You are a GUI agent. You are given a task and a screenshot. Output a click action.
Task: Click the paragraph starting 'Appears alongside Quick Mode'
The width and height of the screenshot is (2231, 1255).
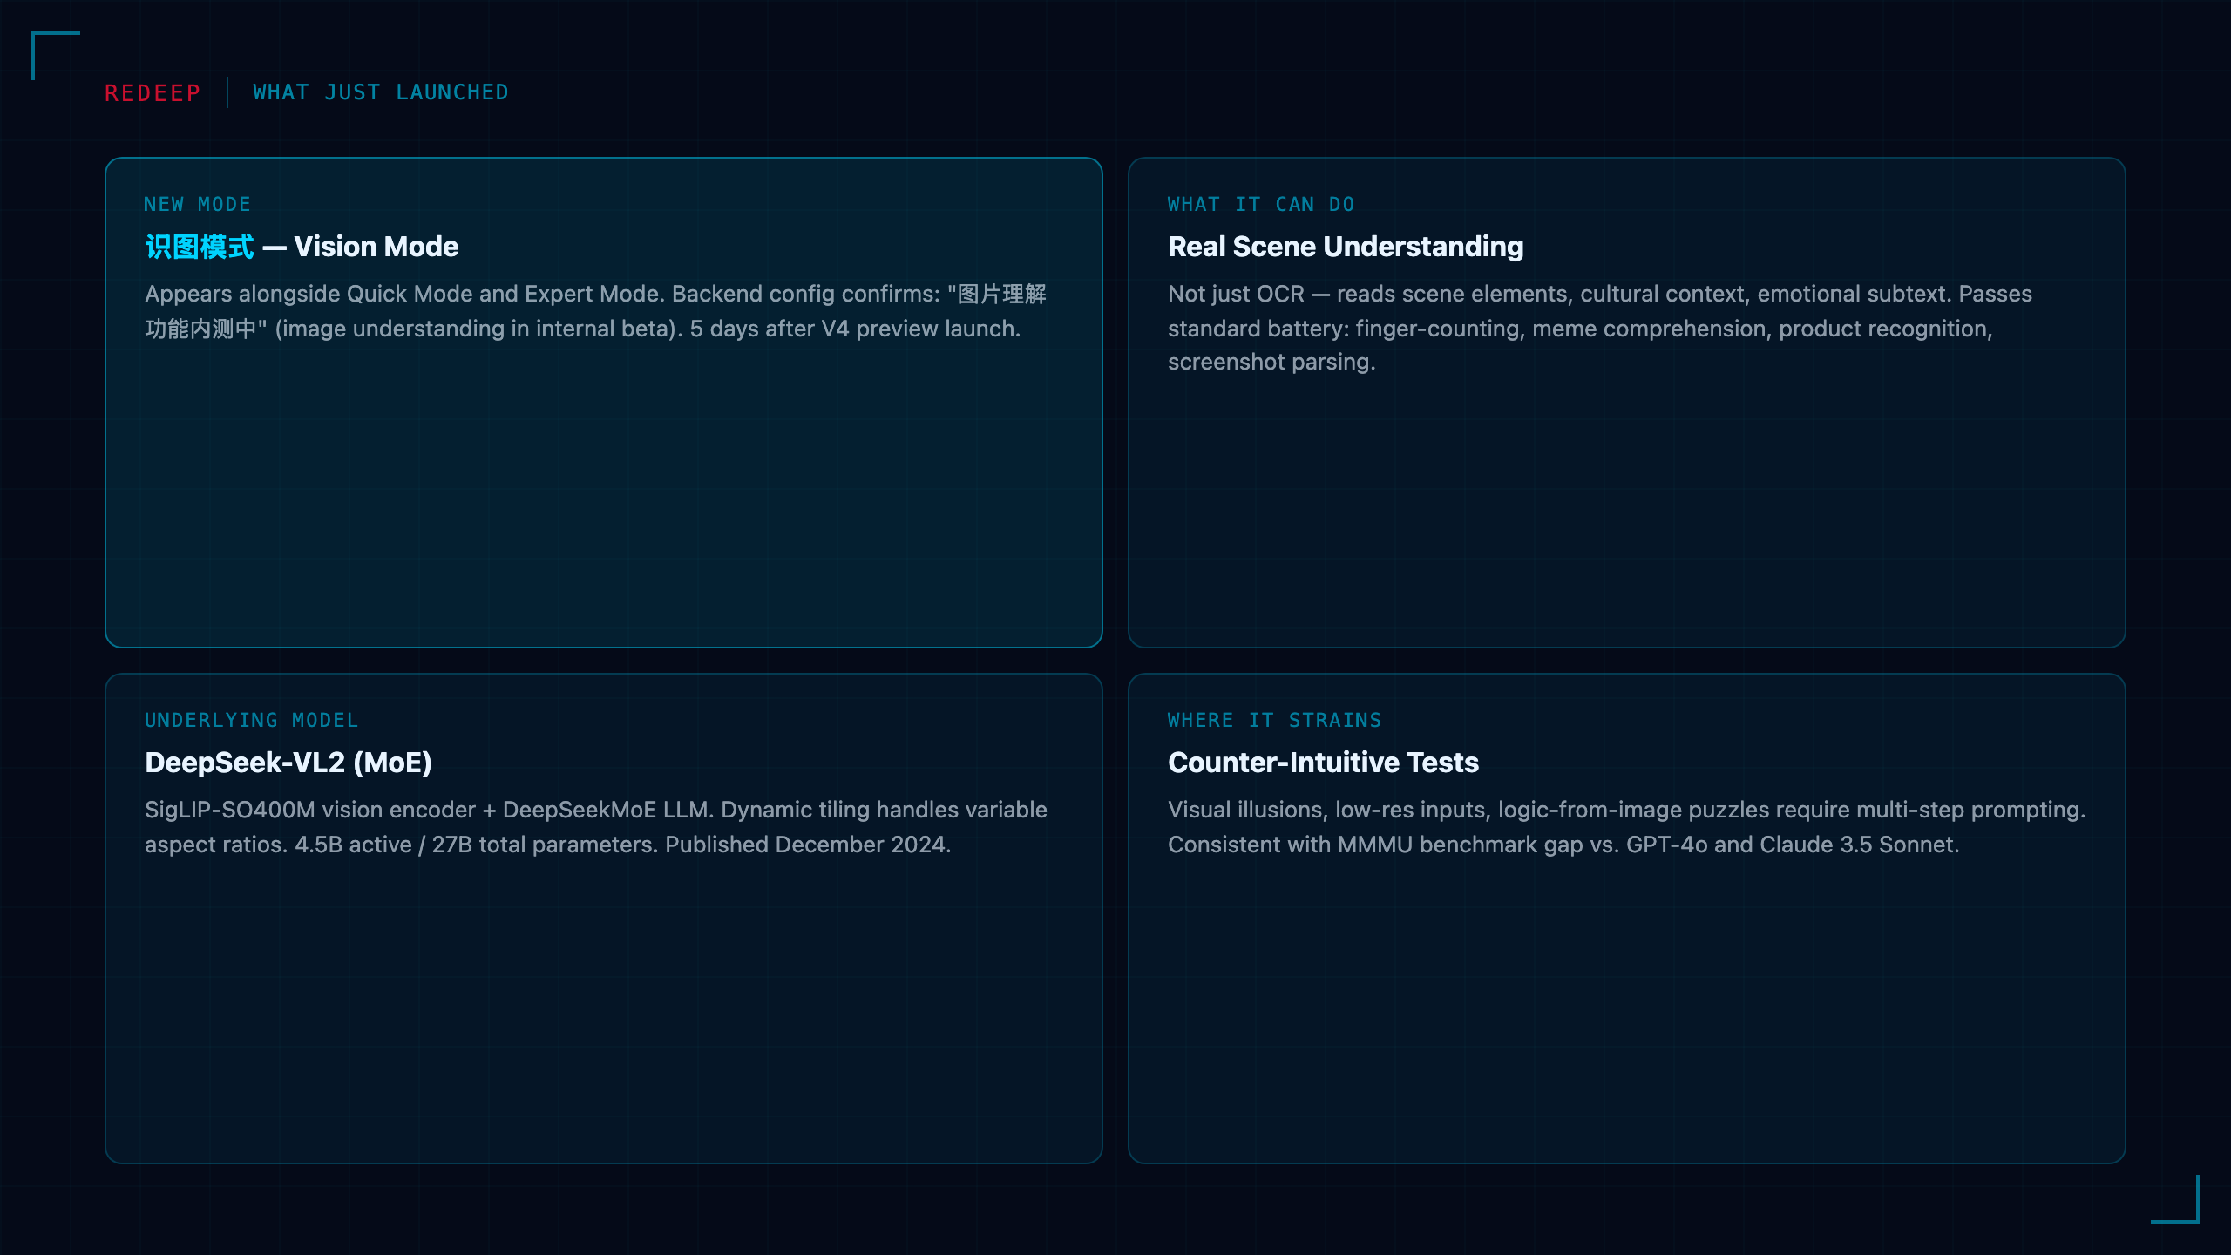coord(596,311)
